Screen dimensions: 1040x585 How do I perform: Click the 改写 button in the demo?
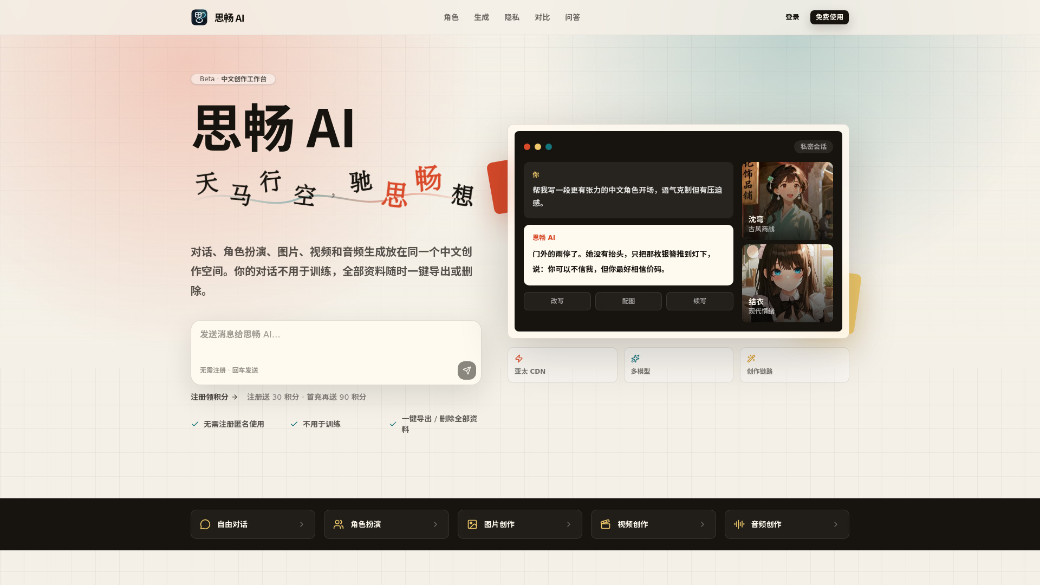557,301
